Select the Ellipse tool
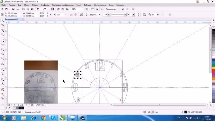The width and height of the screenshot is (215, 121). click(x=2, y=54)
